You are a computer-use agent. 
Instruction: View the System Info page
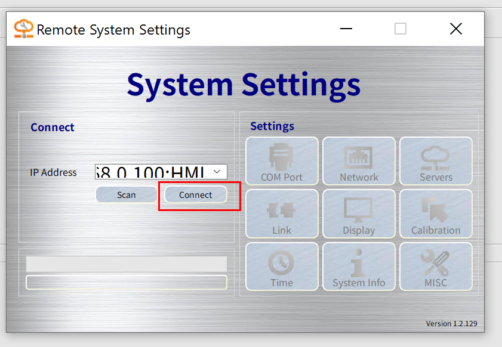359,267
